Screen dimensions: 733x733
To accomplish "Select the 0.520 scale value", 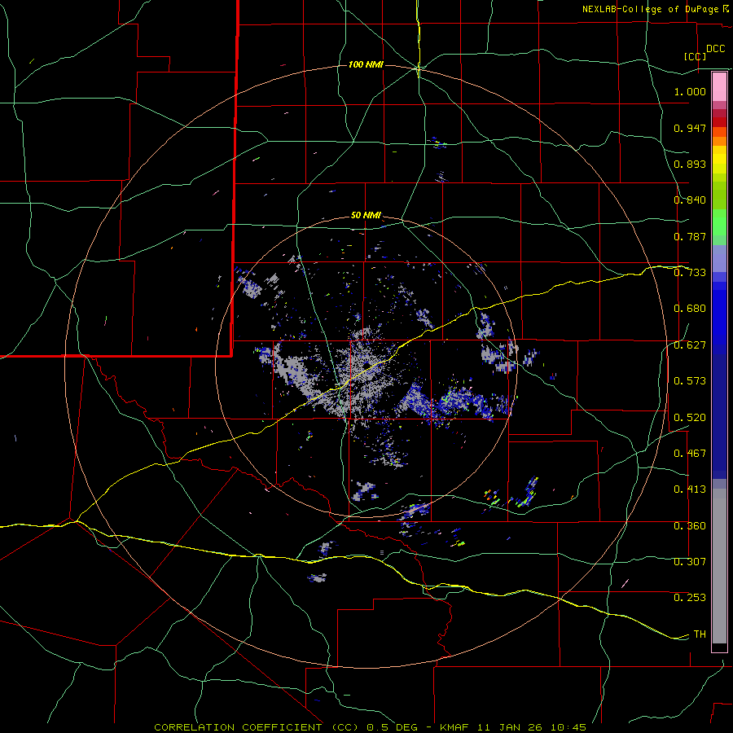I will (x=690, y=418).
